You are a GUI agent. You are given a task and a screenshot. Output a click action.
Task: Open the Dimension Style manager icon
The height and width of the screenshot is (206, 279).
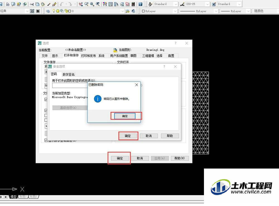[x=182, y=4]
